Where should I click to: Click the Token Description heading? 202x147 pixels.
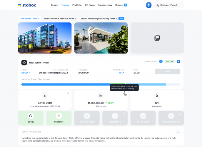tap(31, 131)
